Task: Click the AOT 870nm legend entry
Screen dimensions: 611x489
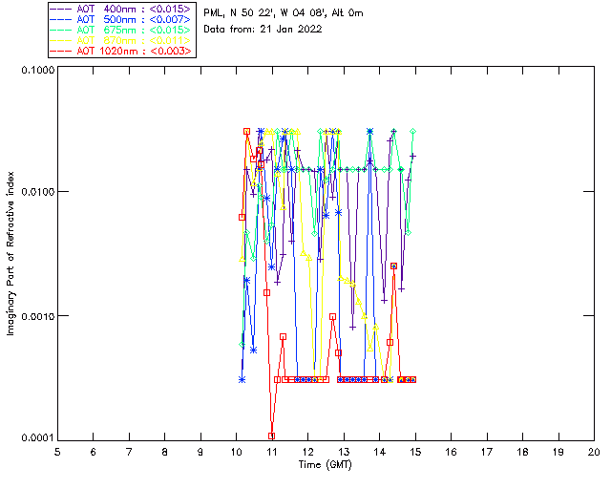Action: pyautogui.click(x=121, y=40)
